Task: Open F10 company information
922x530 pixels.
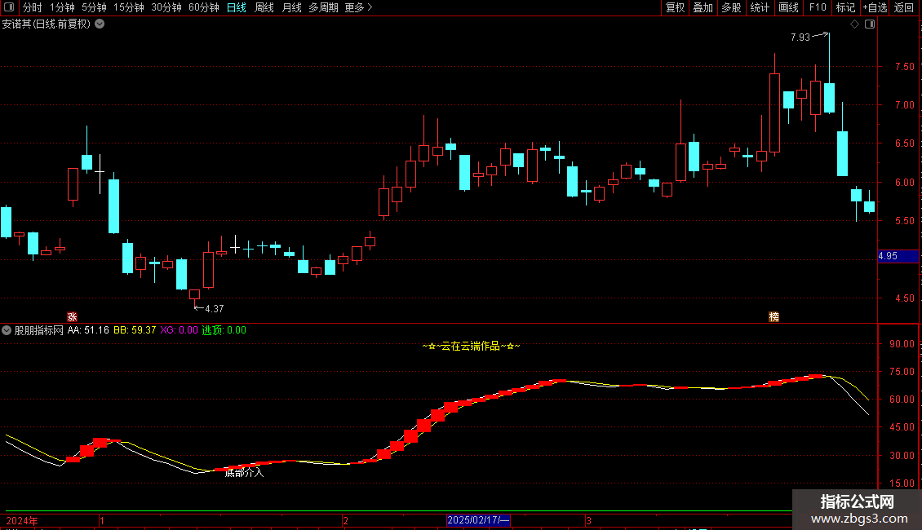Action: tap(818, 7)
